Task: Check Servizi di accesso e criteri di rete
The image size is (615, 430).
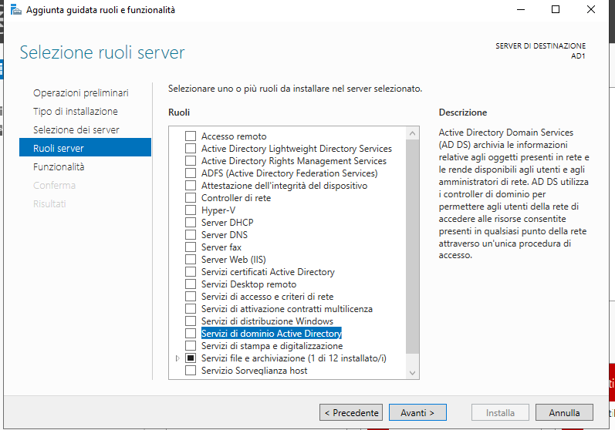Action: [191, 297]
